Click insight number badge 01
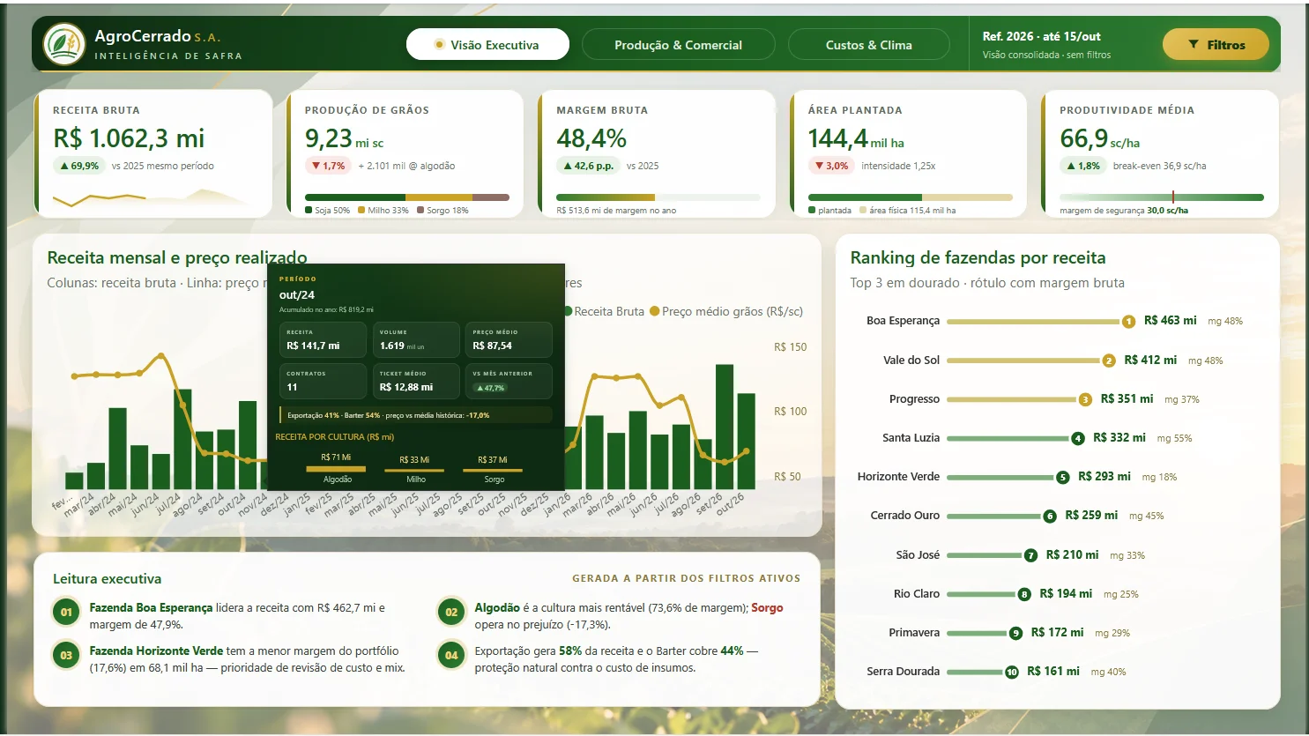The height and width of the screenshot is (736, 1309). 66,612
